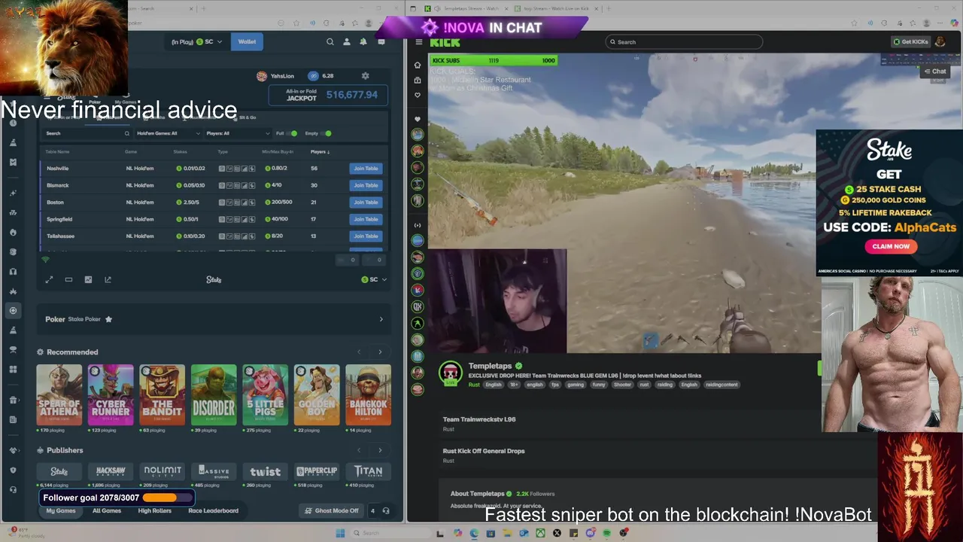963x542 pixels.
Task: Open the poker settings gear icon
Action: click(x=365, y=76)
